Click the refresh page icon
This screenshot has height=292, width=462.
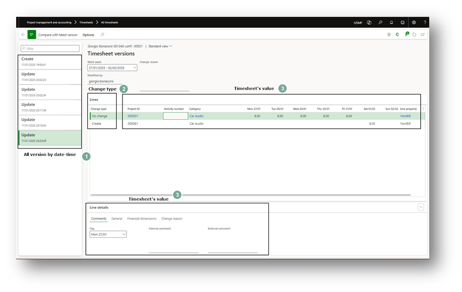click(x=414, y=35)
